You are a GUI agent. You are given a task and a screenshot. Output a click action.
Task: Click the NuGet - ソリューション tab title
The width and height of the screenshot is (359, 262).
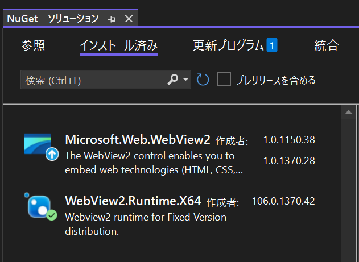[53, 19]
